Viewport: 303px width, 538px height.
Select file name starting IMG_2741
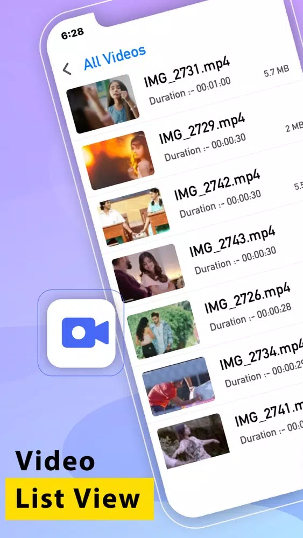tap(269, 413)
